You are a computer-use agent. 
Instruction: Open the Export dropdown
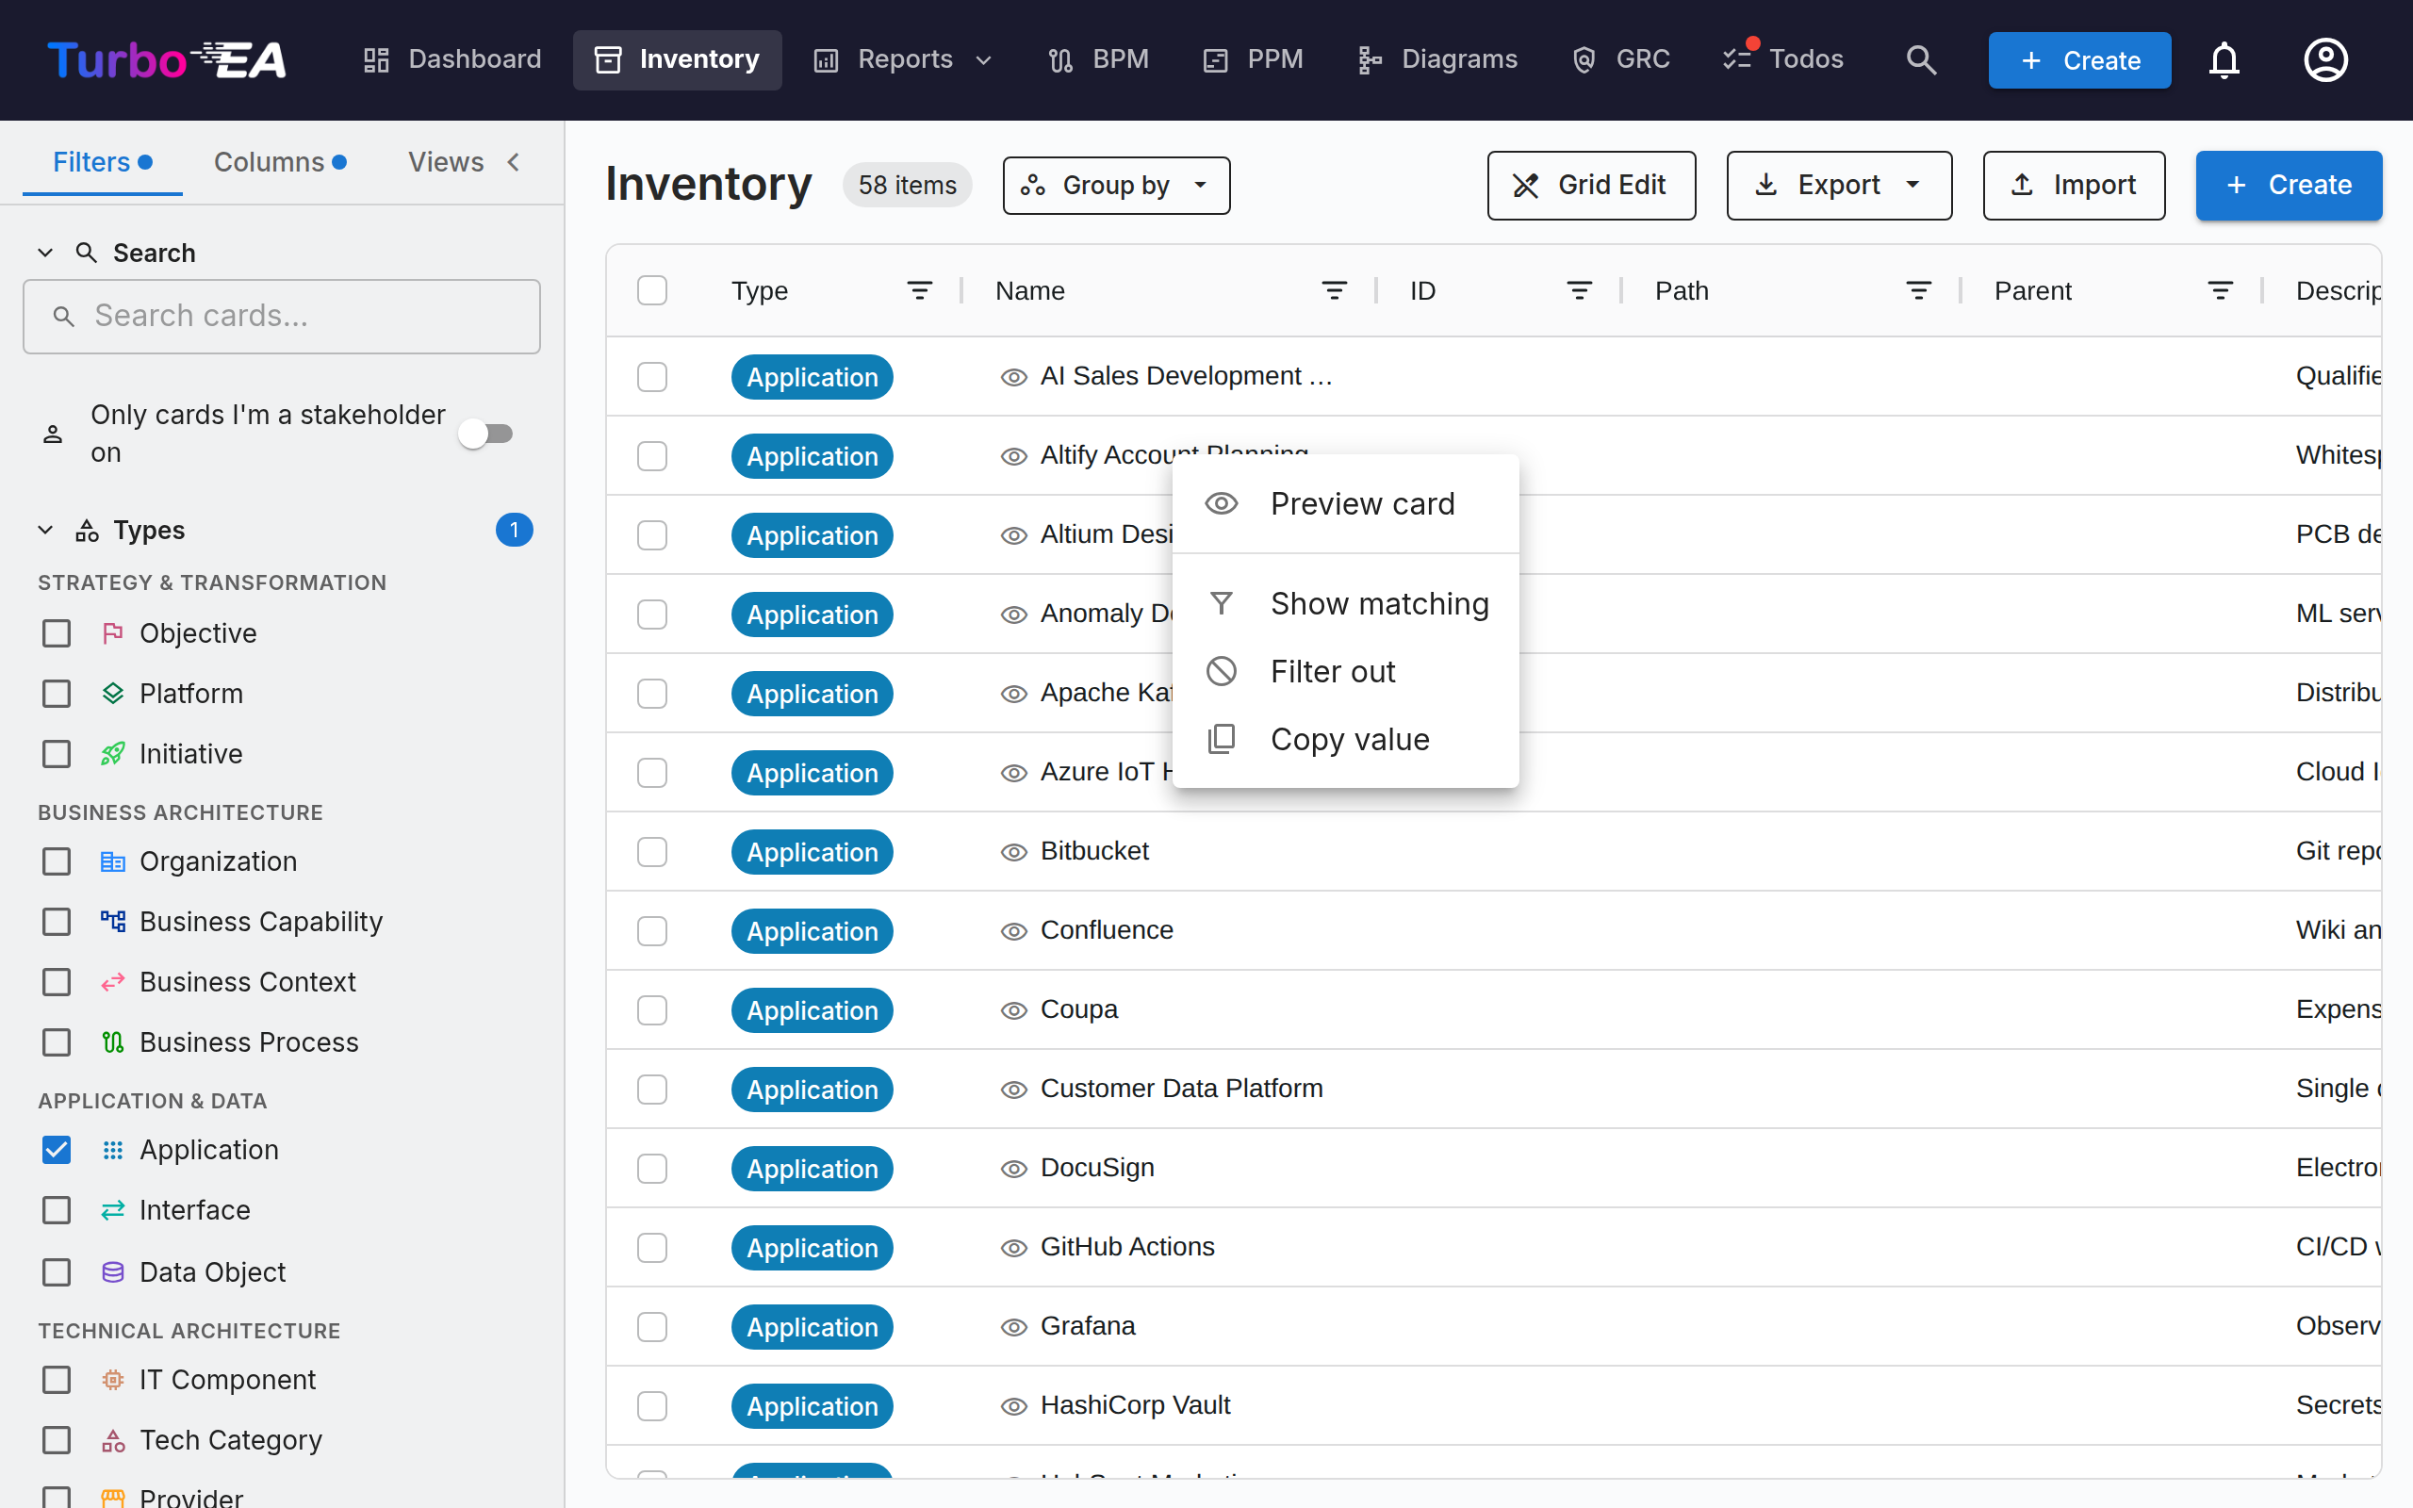point(1839,186)
